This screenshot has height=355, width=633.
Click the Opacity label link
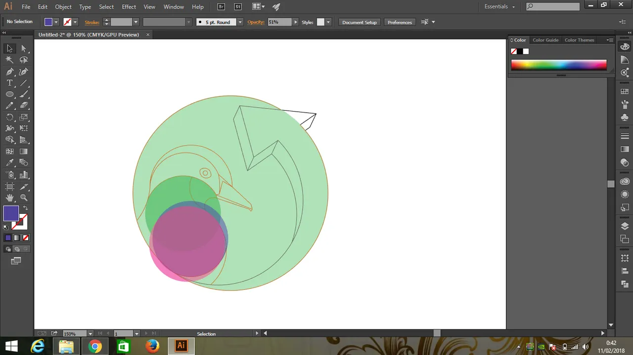(x=256, y=22)
